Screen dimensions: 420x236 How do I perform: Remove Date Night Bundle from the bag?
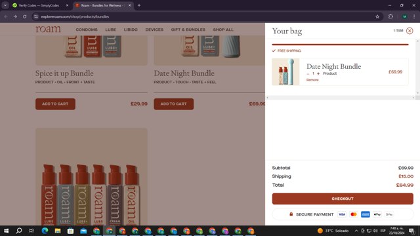(x=312, y=80)
